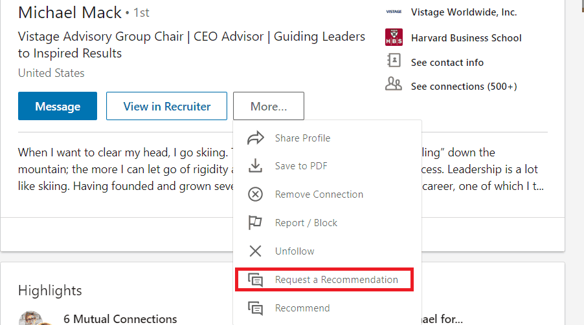Click the Harvard Business School logo
This screenshot has width=584, height=325.
pyautogui.click(x=394, y=37)
